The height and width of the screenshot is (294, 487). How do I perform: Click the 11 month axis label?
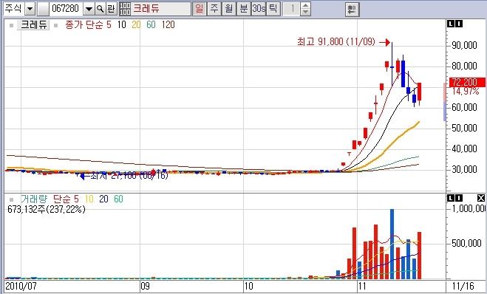(362, 286)
